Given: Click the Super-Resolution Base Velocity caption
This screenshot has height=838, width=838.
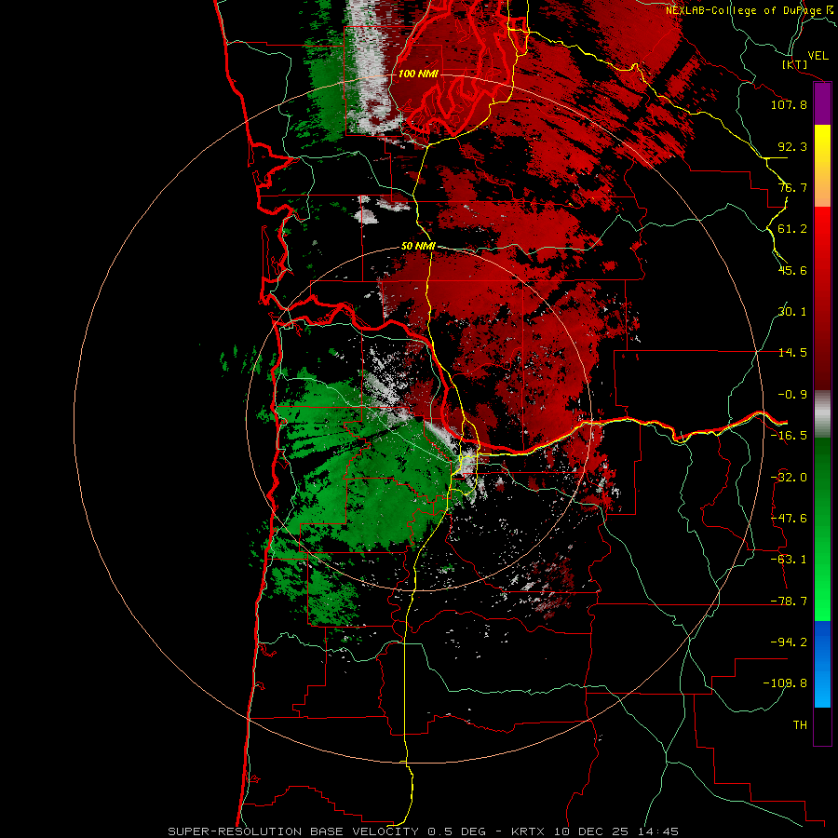Looking at the screenshot, I should tap(424, 831).
